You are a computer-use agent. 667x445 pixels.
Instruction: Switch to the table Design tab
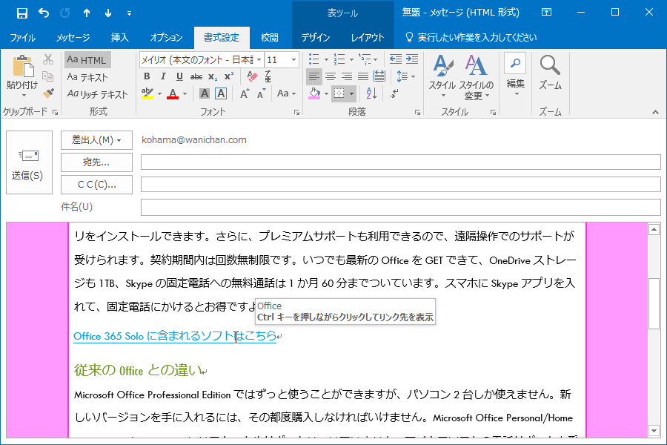point(315,38)
